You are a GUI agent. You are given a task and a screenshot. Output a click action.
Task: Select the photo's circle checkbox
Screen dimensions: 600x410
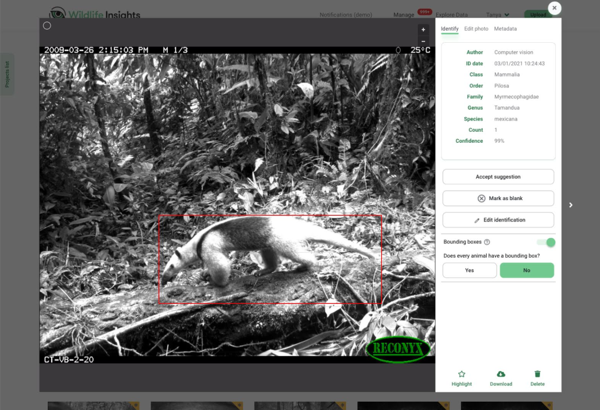pos(47,26)
